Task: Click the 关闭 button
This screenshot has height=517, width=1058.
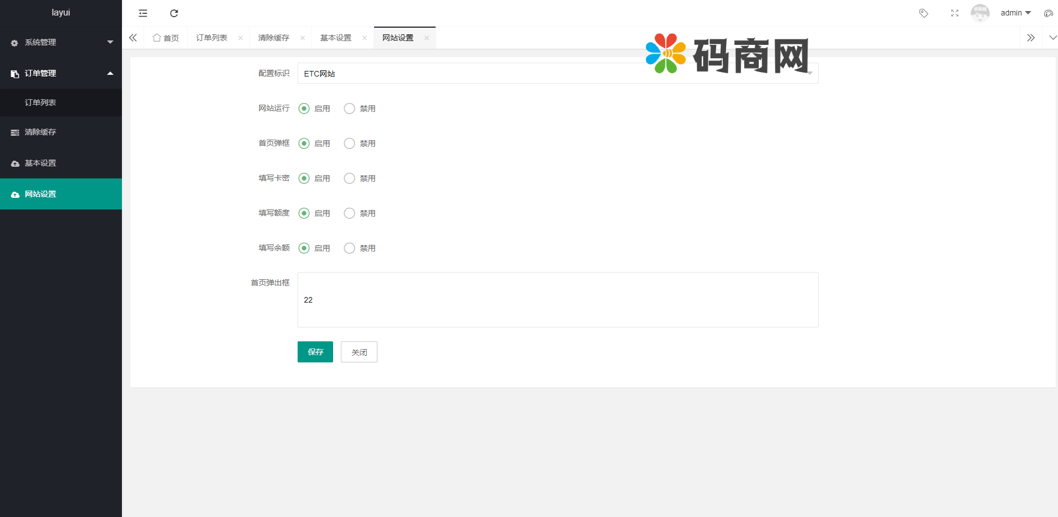Action: click(359, 351)
